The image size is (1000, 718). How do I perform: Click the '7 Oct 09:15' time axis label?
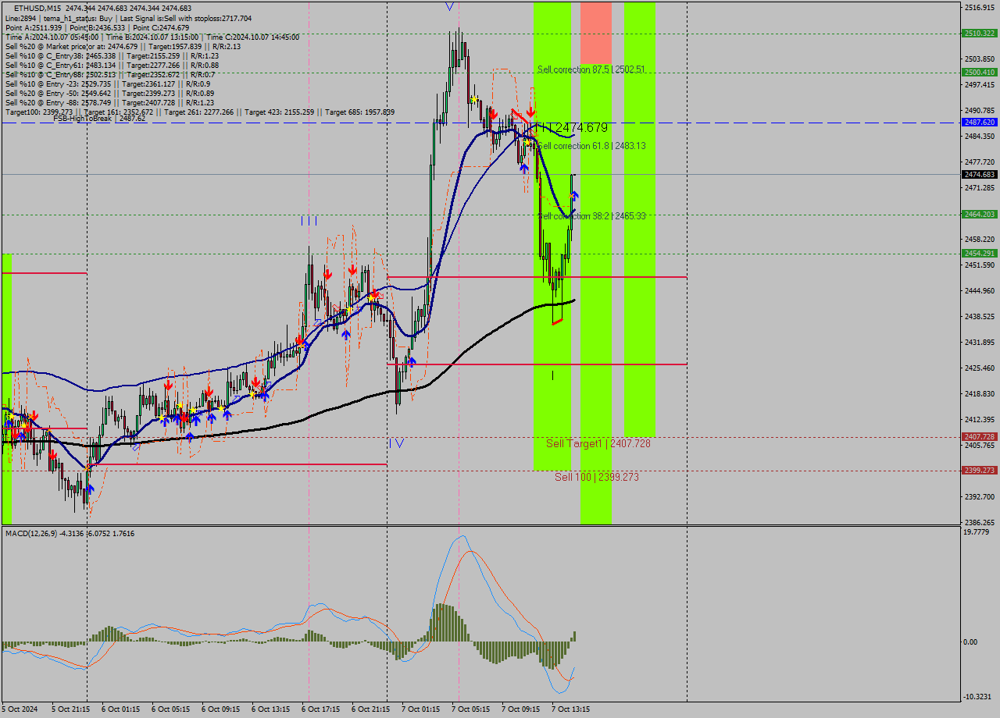(x=520, y=709)
